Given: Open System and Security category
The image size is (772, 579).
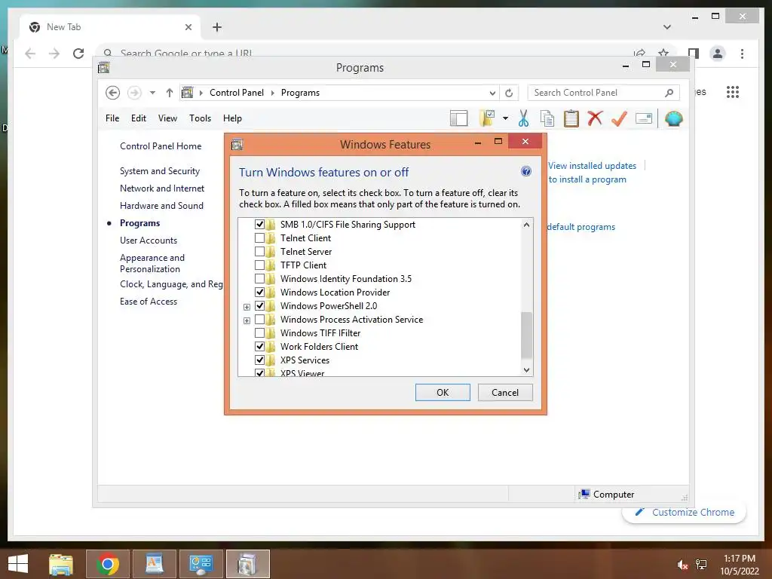Looking at the screenshot, I should tap(160, 171).
